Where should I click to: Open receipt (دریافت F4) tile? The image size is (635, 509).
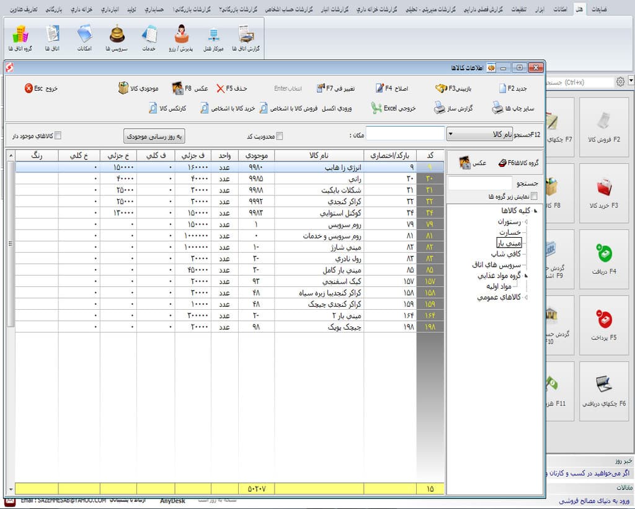point(604,259)
